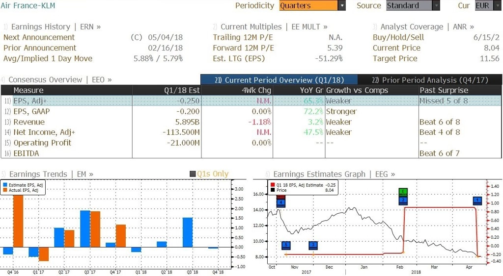Select the Revenue measure row
Image resolution: width=503 pixels, height=276 pixels.
pyautogui.click(x=251, y=122)
